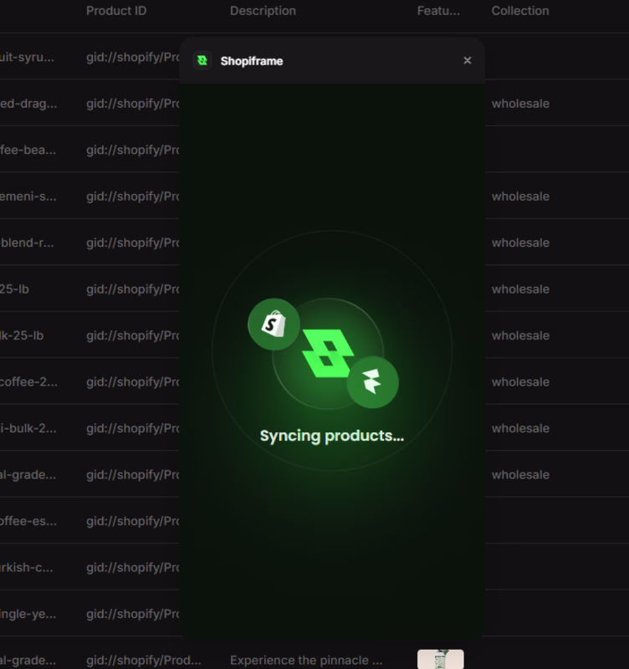The image size is (629, 669).
Task: Click the "urkish-c..." slug cell
Action: (x=28, y=567)
